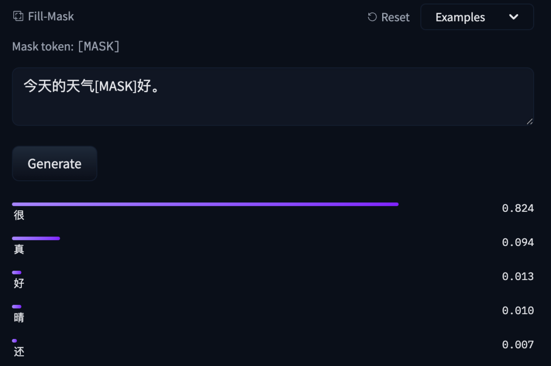
Task: Click the Mask token [MASK] label
Action: pos(66,46)
